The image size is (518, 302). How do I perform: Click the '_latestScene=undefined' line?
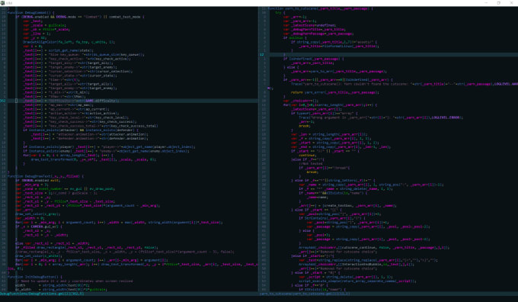(x=309, y=25)
